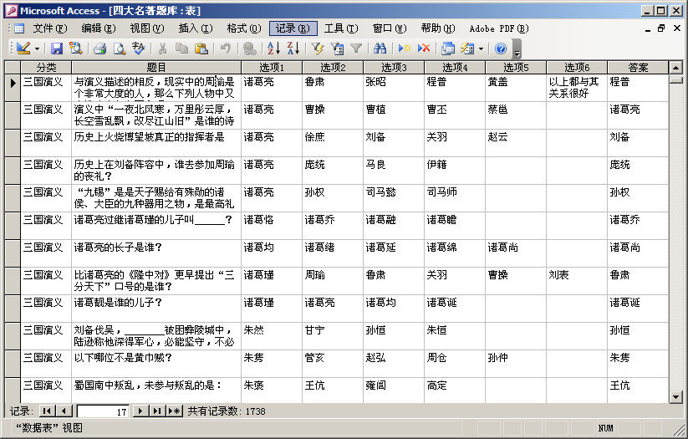Select the 选项3 column header
Viewport: 688px width, 439px height.
pyautogui.click(x=394, y=67)
